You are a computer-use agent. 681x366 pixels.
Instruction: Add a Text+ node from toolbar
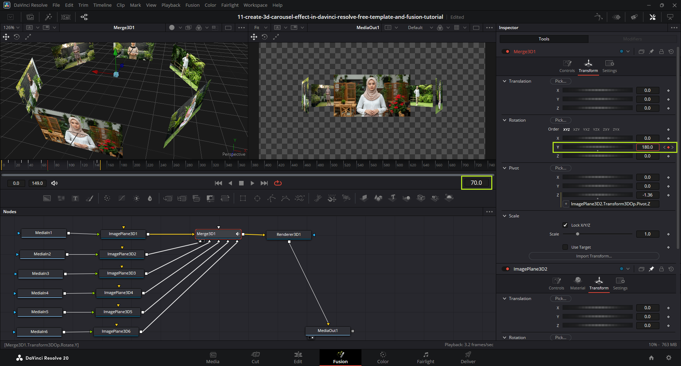75,198
